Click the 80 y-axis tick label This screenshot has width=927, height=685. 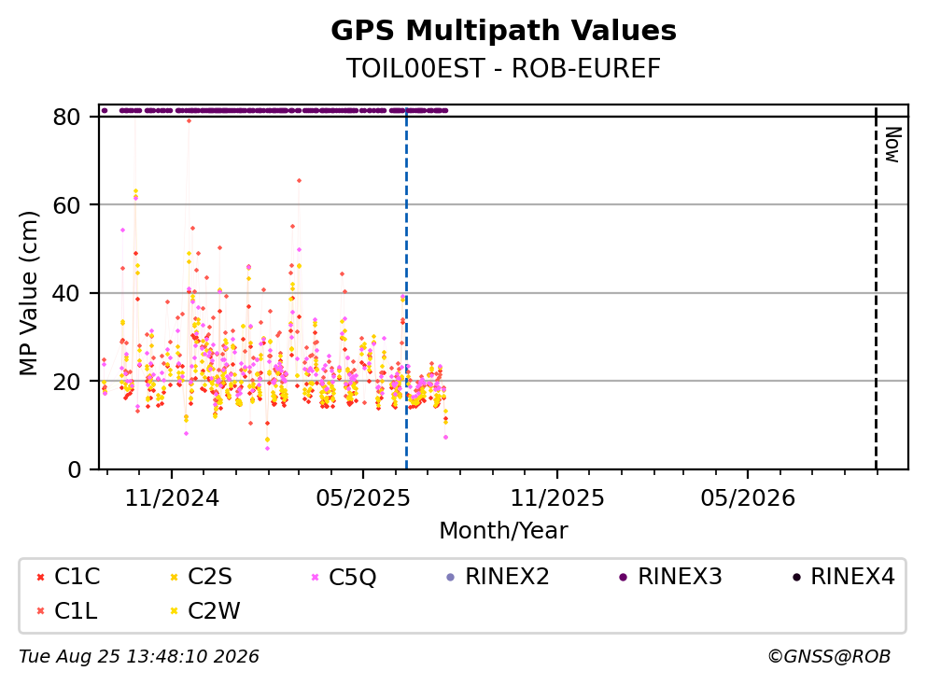(67, 117)
